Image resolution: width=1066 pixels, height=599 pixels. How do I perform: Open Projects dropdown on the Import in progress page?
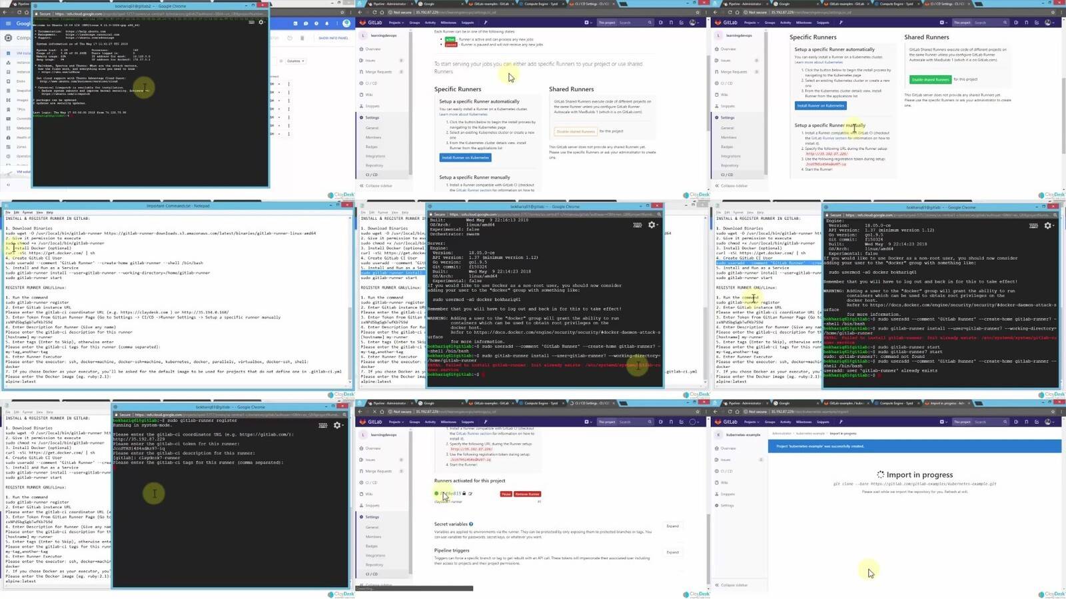[752, 422]
